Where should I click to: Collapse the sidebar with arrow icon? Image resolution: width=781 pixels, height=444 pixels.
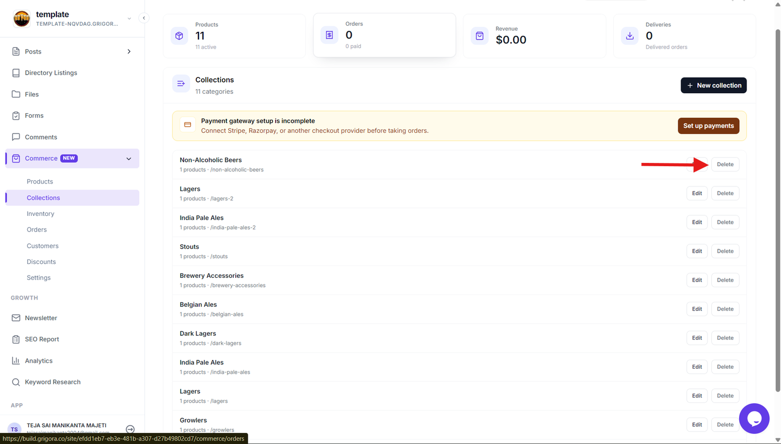[144, 18]
